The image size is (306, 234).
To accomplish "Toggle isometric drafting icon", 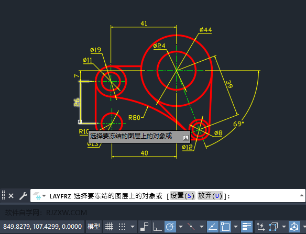I will tap(191, 227).
